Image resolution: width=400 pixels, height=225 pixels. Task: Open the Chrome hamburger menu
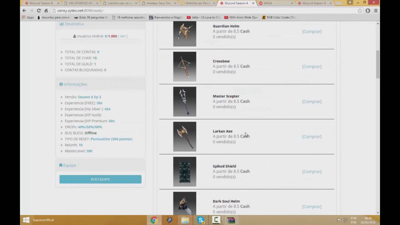click(x=376, y=11)
